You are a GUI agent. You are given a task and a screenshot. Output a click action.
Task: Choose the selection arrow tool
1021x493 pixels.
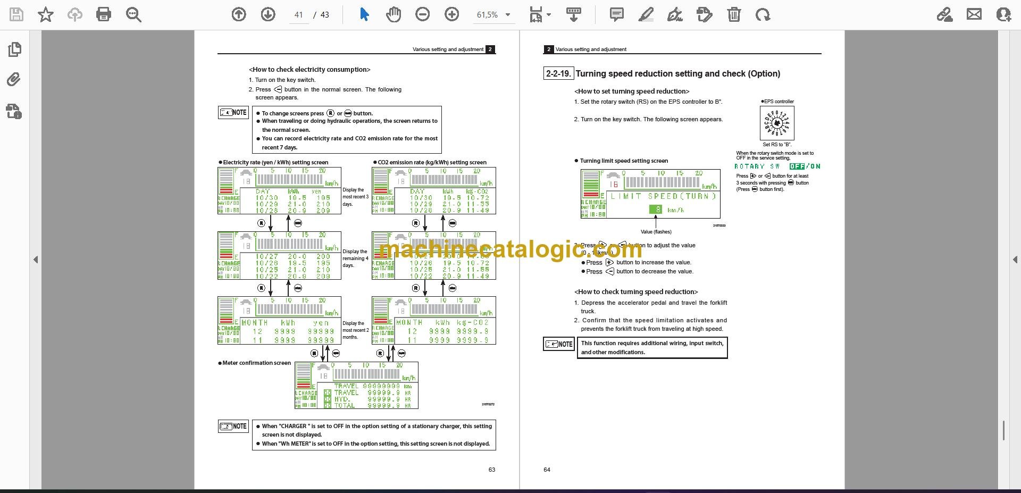point(364,14)
